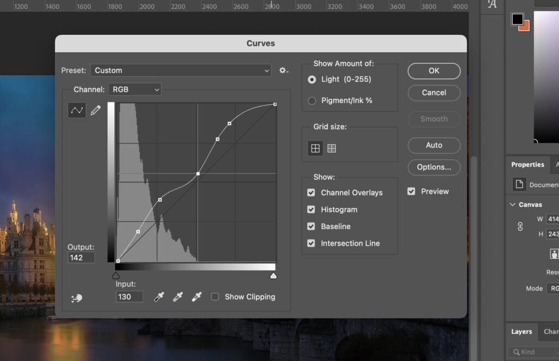Open the Preset dropdown
Viewport: 559px width, 361px height.
point(180,70)
